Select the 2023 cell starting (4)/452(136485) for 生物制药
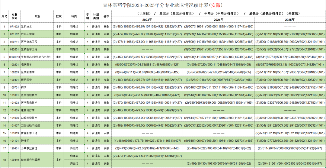326x168 pixels. [x=147, y=57]
